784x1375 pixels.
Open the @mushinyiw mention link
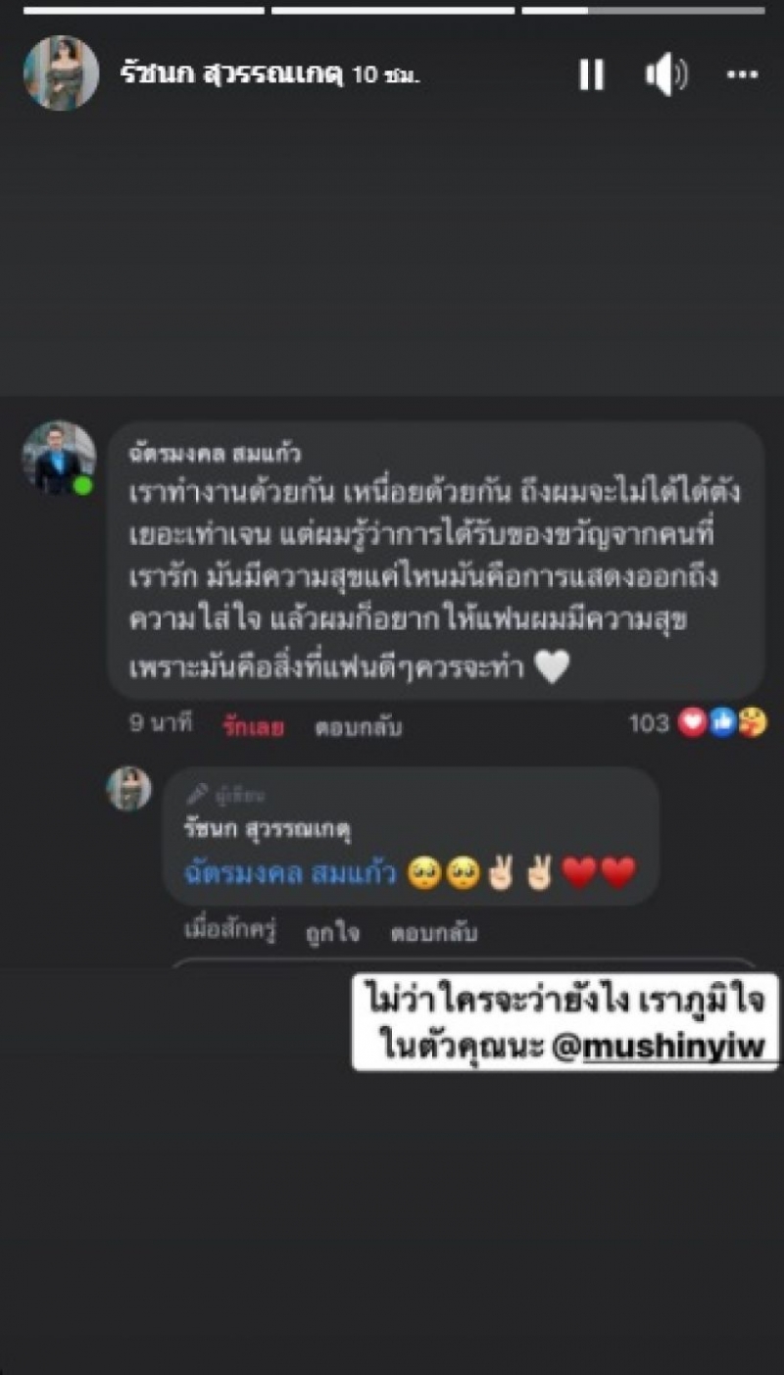(666, 1048)
